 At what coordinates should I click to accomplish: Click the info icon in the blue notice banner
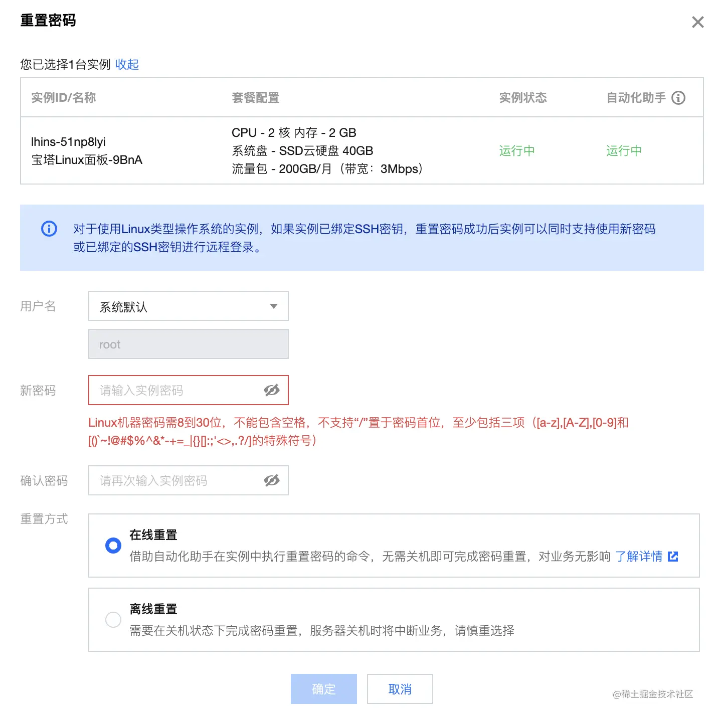tap(48, 229)
